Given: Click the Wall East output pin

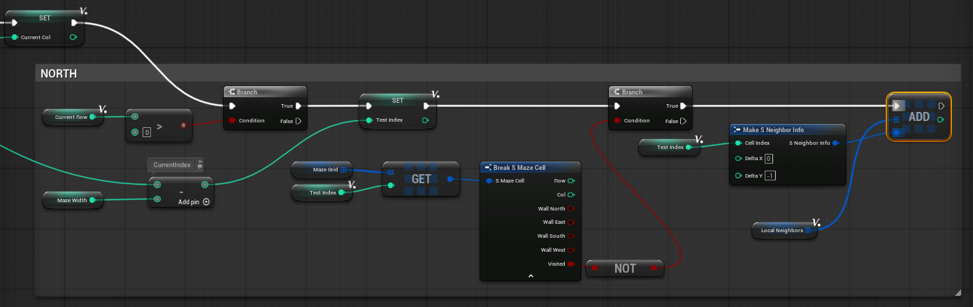Looking at the screenshot, I should [x=571, y=222].
